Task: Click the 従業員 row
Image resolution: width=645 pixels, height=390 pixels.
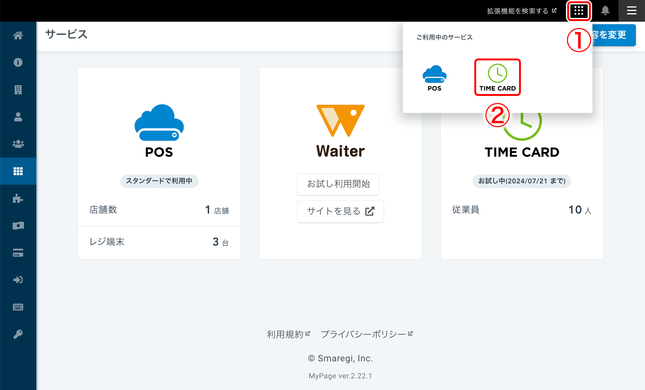Action: coord(522,210)
